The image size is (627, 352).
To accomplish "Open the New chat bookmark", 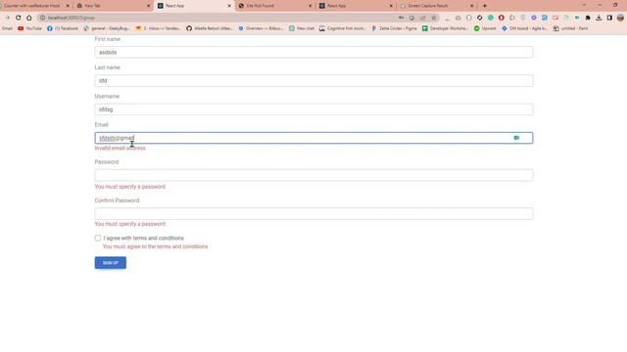I will [x=302, y=28].
